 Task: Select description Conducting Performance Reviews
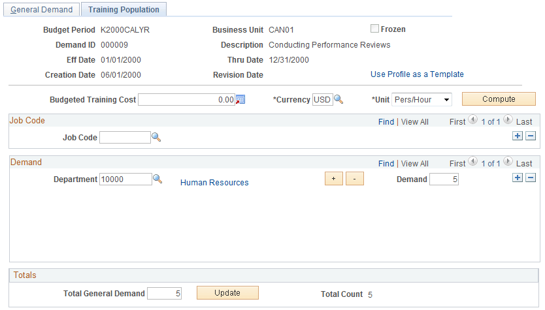click(x=329, y=45)
